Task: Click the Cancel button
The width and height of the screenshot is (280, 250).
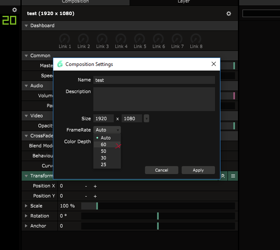Action: click(x=161, y=170)
